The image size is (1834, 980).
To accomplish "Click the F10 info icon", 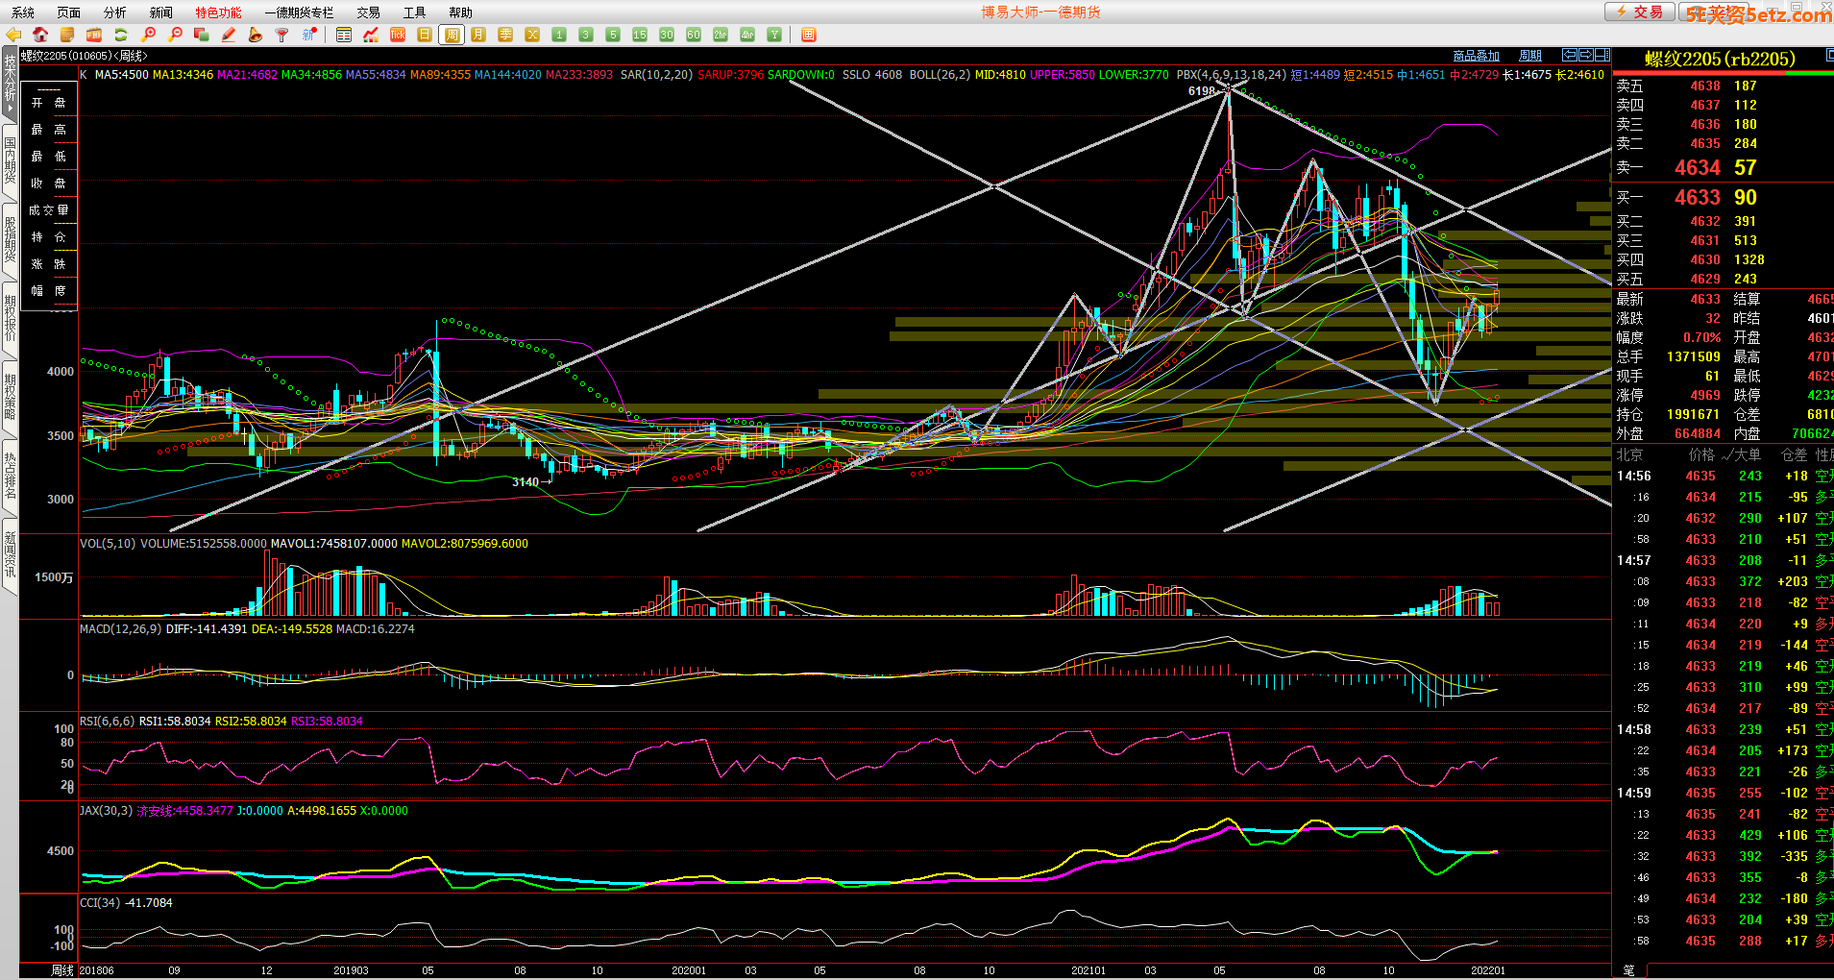I will [94, 35].
